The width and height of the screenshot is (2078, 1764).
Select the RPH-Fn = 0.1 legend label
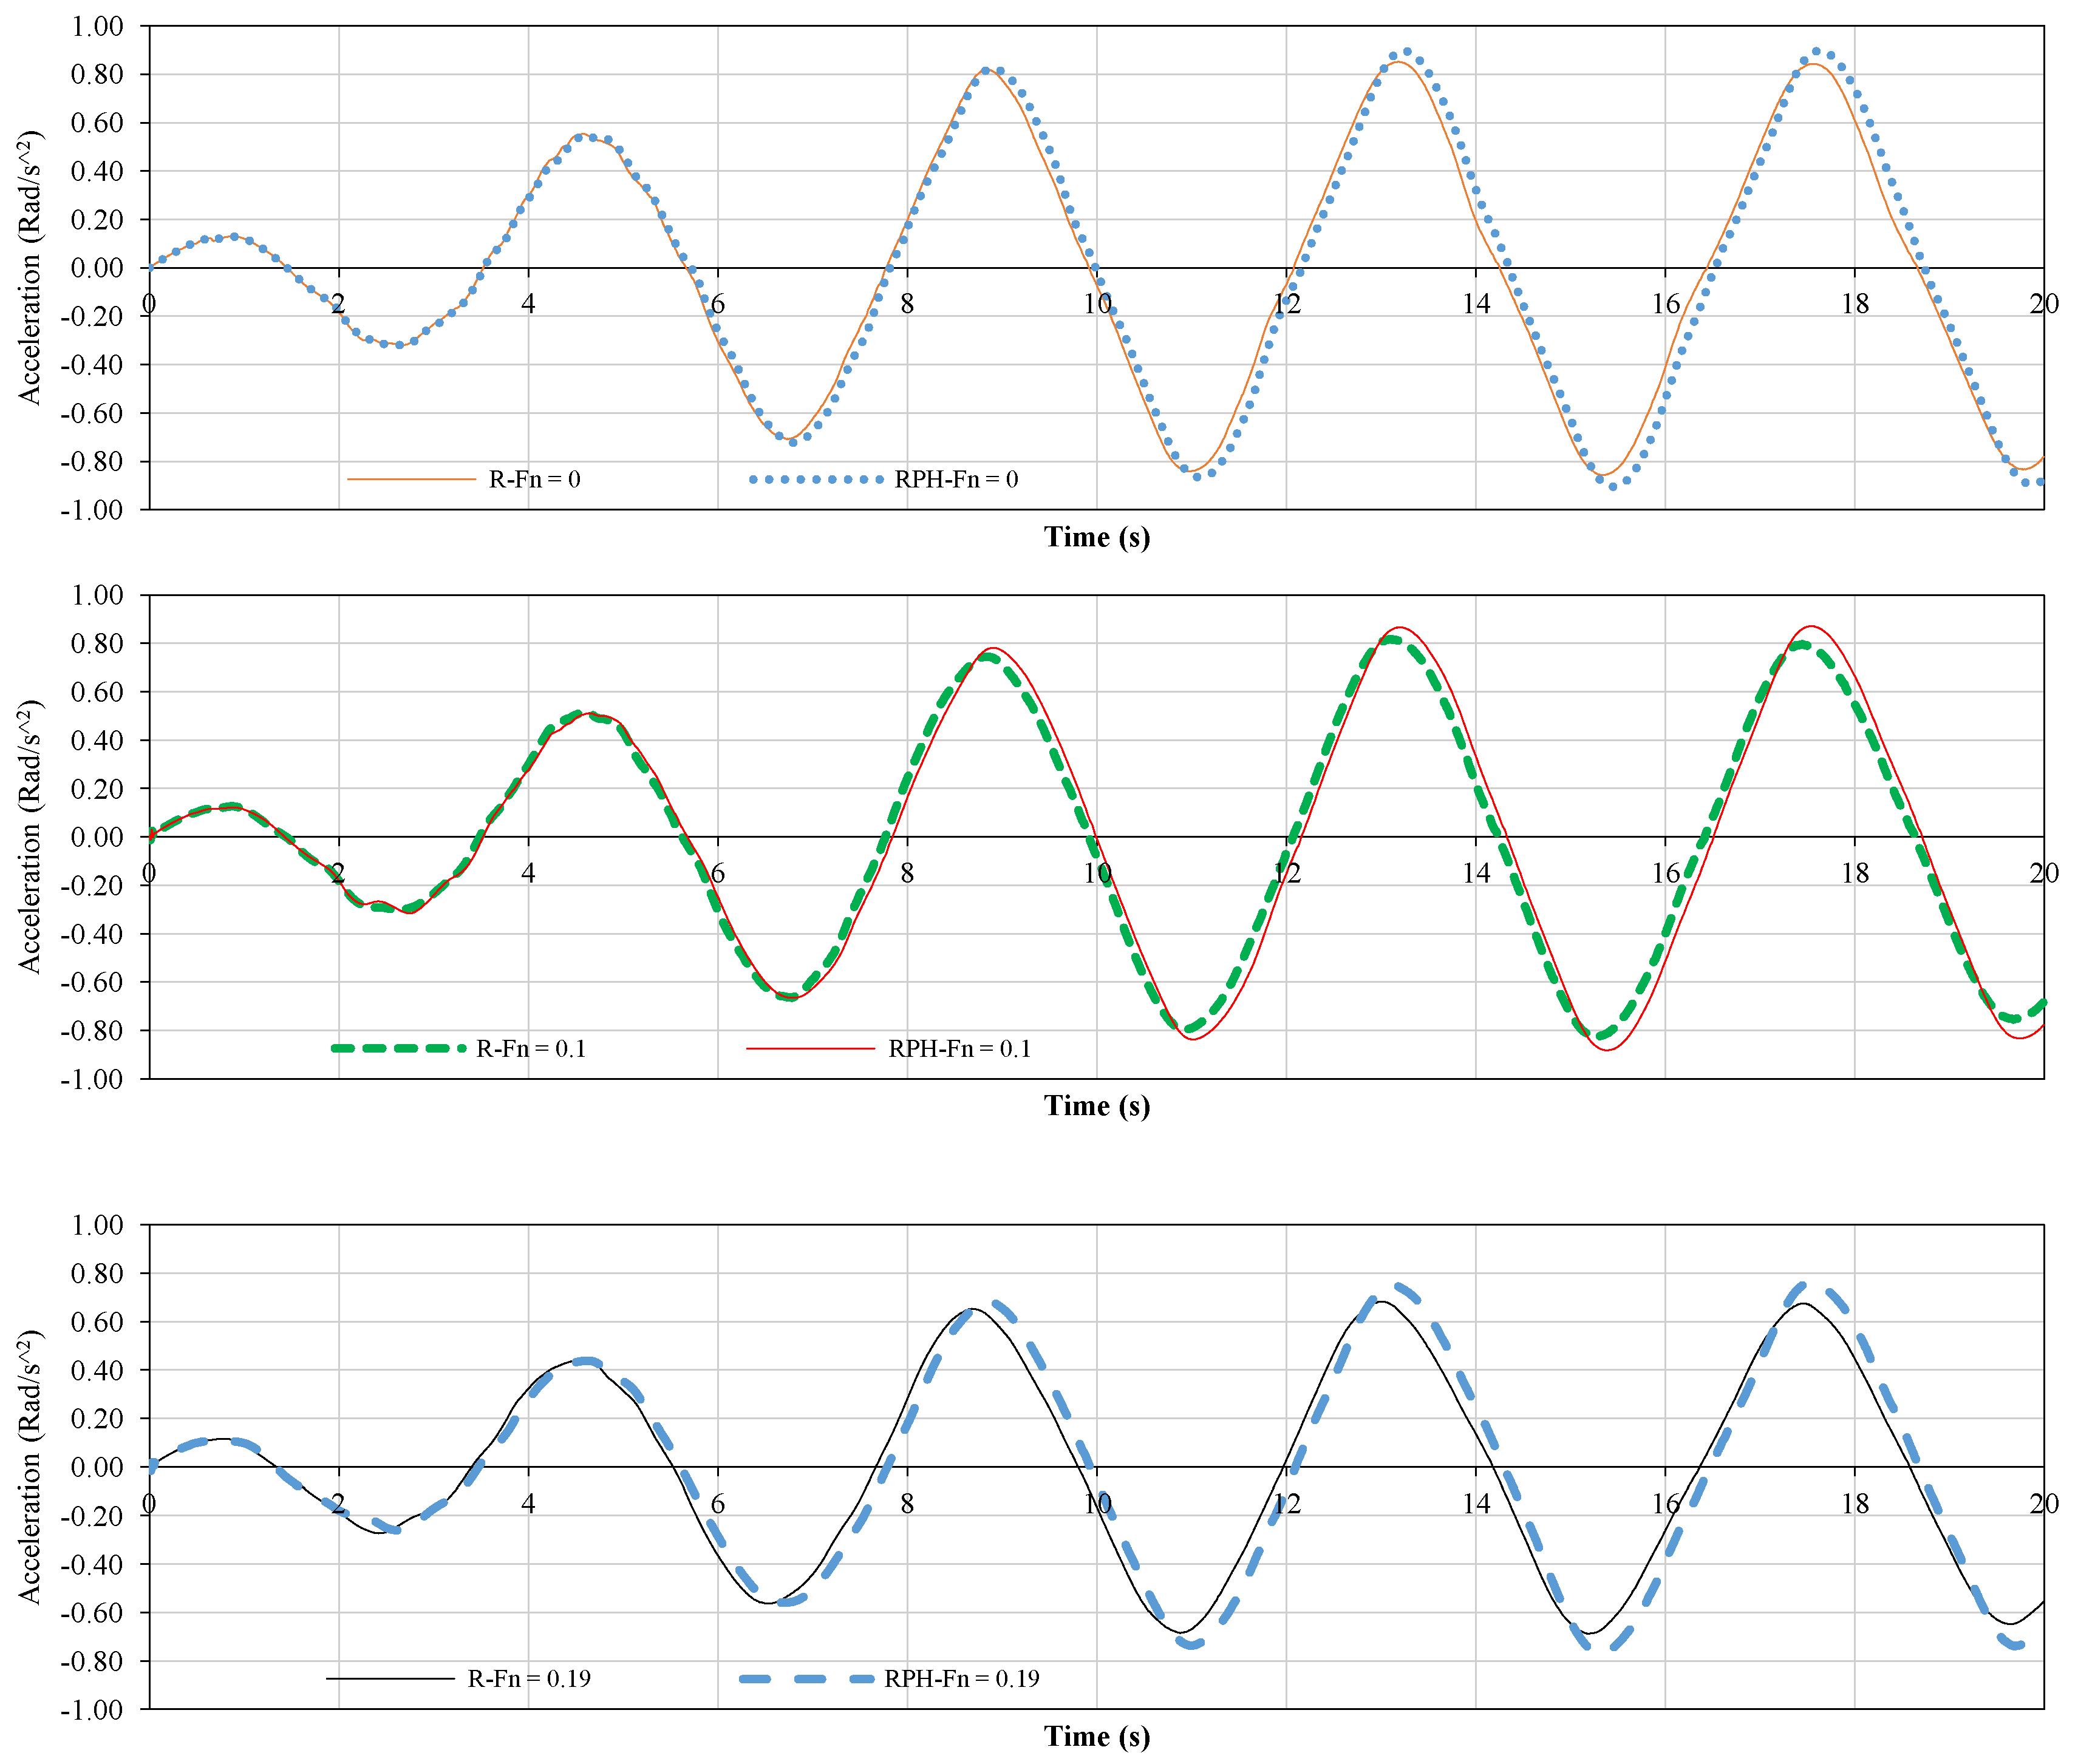tap(958, 1048)
